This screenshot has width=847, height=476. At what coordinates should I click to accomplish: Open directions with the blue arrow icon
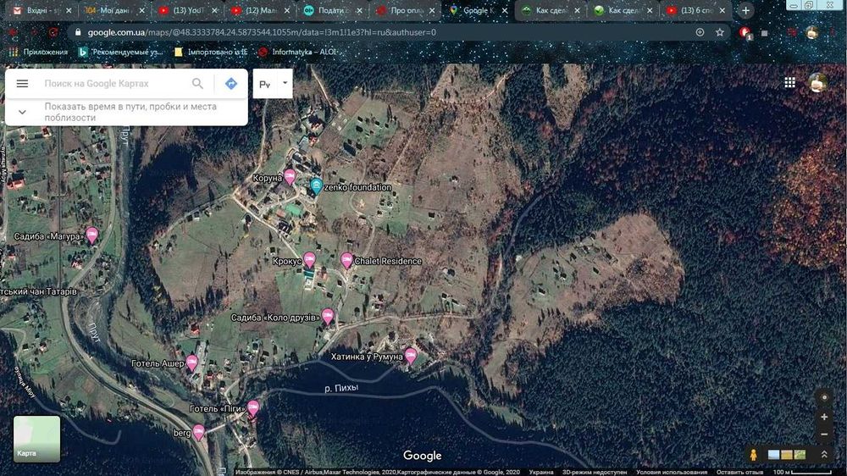[230, 84]
